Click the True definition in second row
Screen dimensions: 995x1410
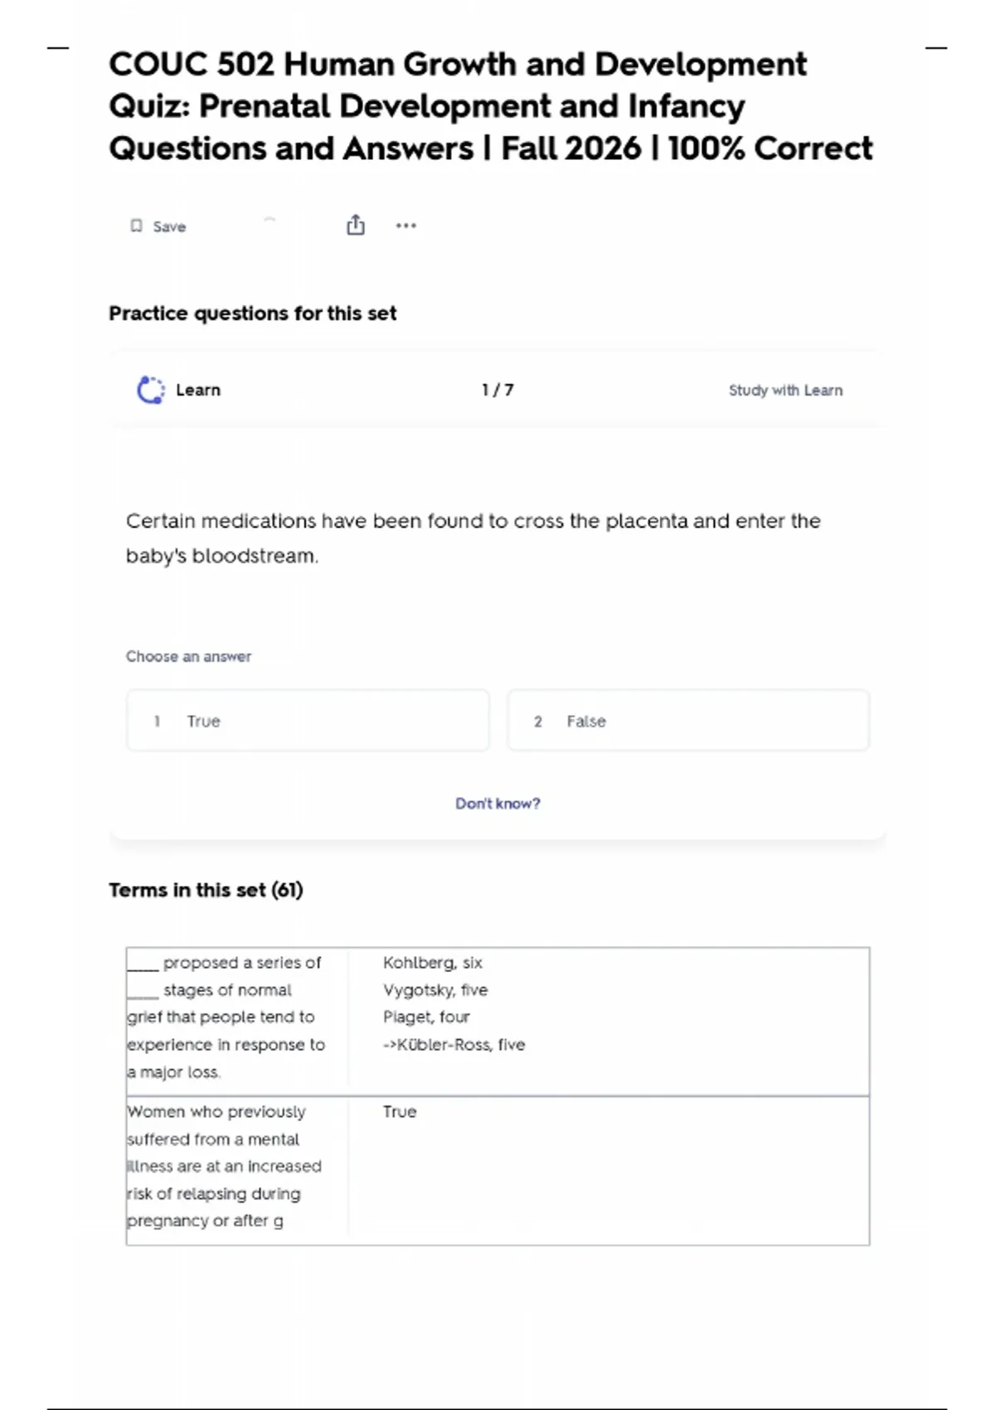coord(400,1111)
